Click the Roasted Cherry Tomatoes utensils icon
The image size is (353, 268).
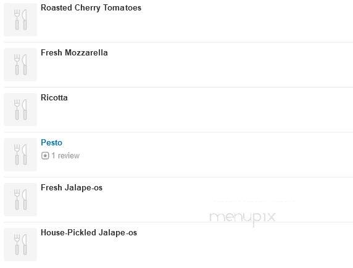pos(20,20)
